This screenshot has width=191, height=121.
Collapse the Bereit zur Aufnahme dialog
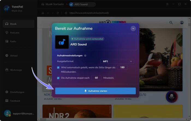(x=133, y=29)
